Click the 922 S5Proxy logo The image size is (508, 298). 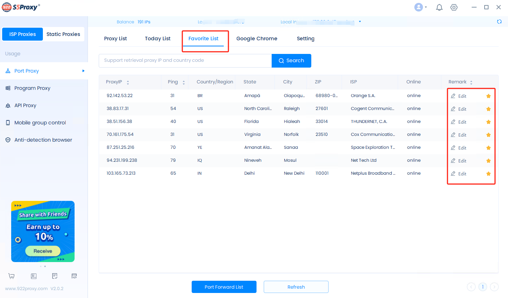point(21,7)
